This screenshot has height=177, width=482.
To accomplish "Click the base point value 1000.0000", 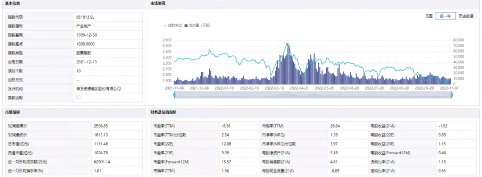I will tap(85, 44).
